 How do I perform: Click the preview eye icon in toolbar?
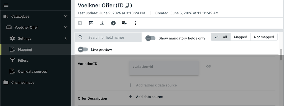[91, 23]
